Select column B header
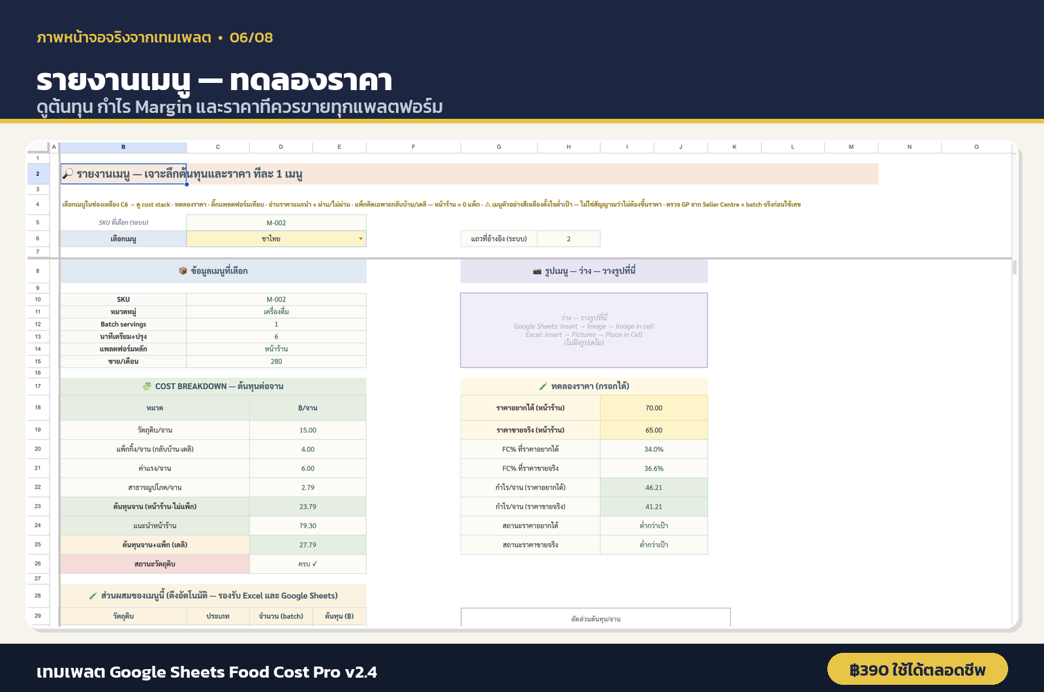1044x692 pixels. click(x=123, y=147)
